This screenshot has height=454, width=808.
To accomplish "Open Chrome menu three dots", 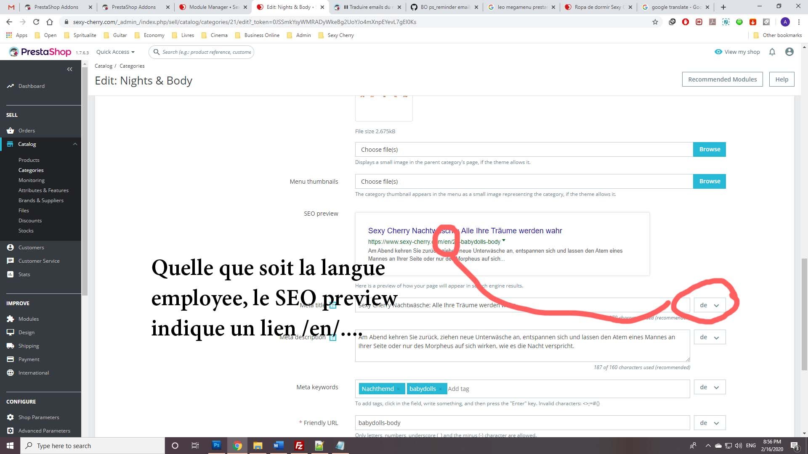I will pyautogui.click(x=799, y=22).
